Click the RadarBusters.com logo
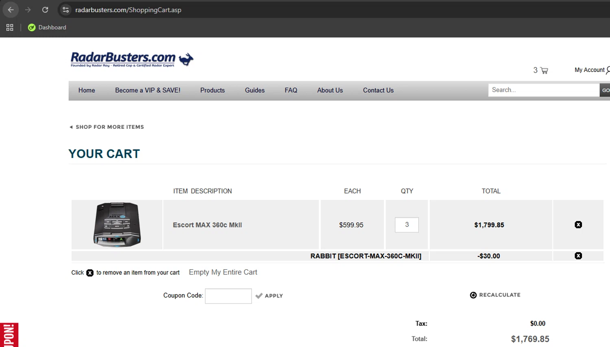Image resolution: width=610 pixels, height=347 pixels. (x=132, y=59)
